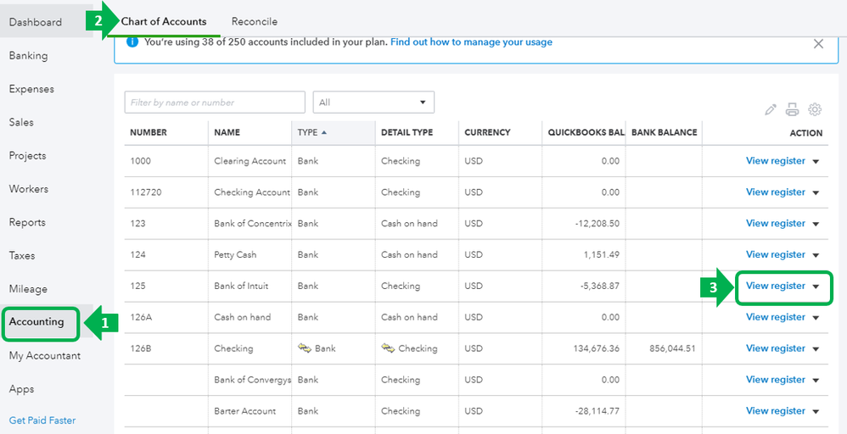Expand action arrow for Barter Account
This screenshot has width=847, height=434.
coord(816,412)
